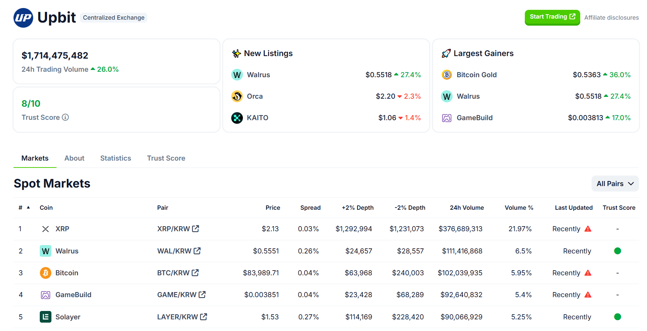Open the Statistics tab
Viewport: 647px width, 331px height.
[116, 158]
